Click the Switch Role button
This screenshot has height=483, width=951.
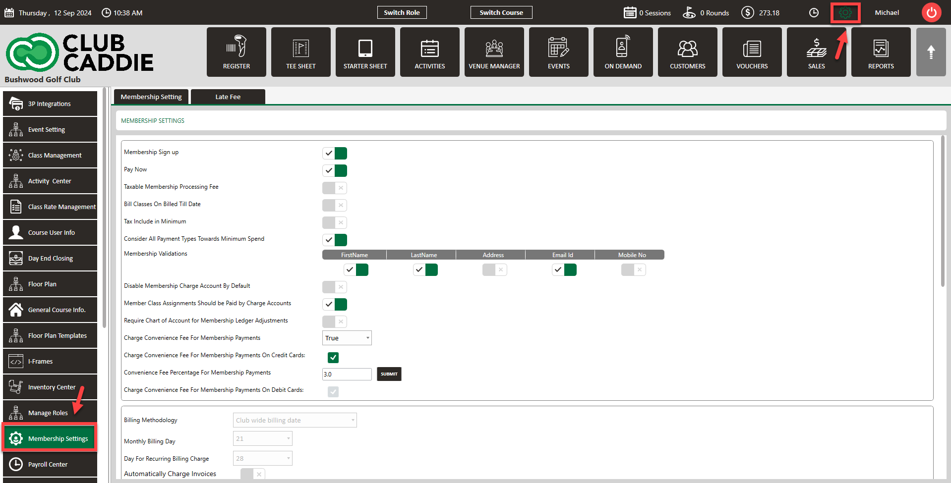[x=402, y=12]
